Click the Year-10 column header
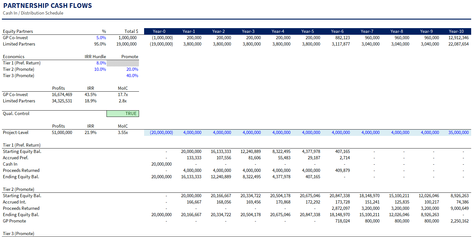The height and width of the screenshot is (237, 474). pos(456,31)
